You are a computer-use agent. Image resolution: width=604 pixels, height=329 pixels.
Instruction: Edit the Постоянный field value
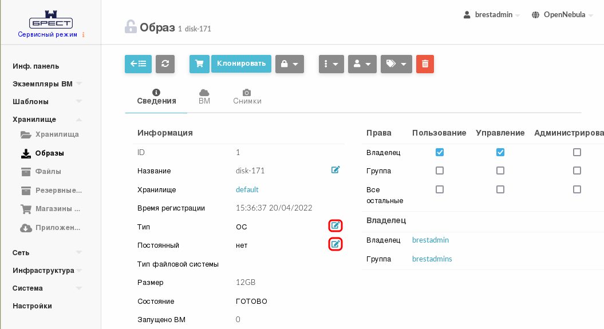(x=335, y=245)
